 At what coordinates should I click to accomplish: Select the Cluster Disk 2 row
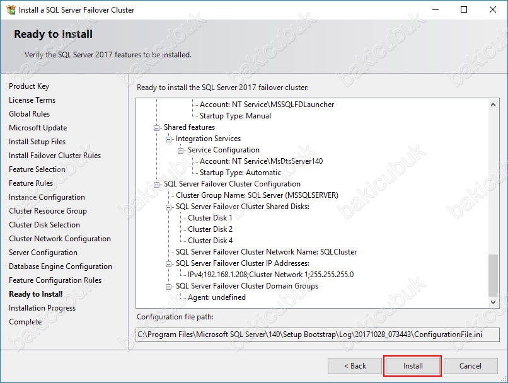click(x=210, y=229)
